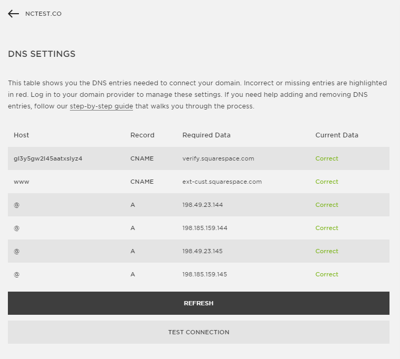Click the TEST CONNECTION button

point(199,332)
